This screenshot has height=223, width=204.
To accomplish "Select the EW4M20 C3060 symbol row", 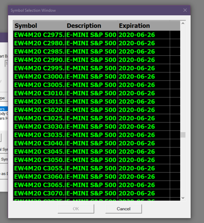I will coord(97,176).
